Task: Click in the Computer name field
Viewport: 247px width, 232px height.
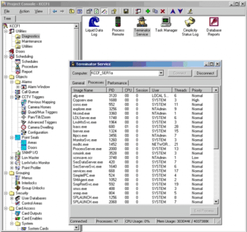Action: (x=125, y=73)
